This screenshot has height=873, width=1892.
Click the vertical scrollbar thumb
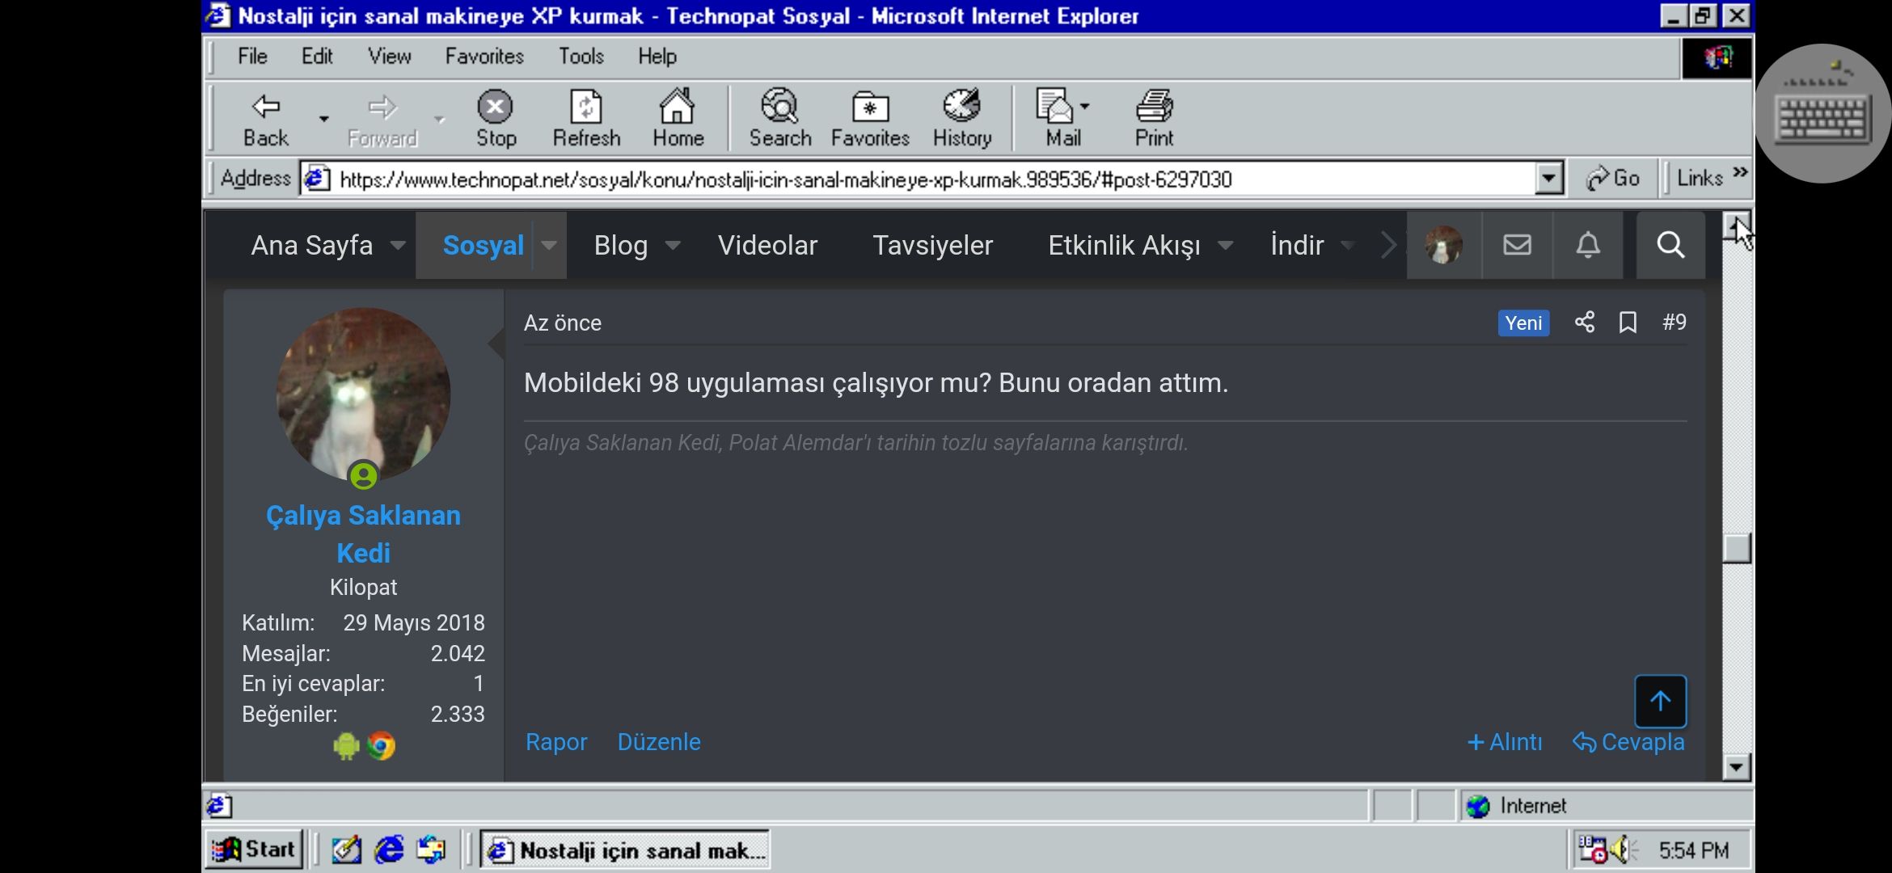point(1737,548)
